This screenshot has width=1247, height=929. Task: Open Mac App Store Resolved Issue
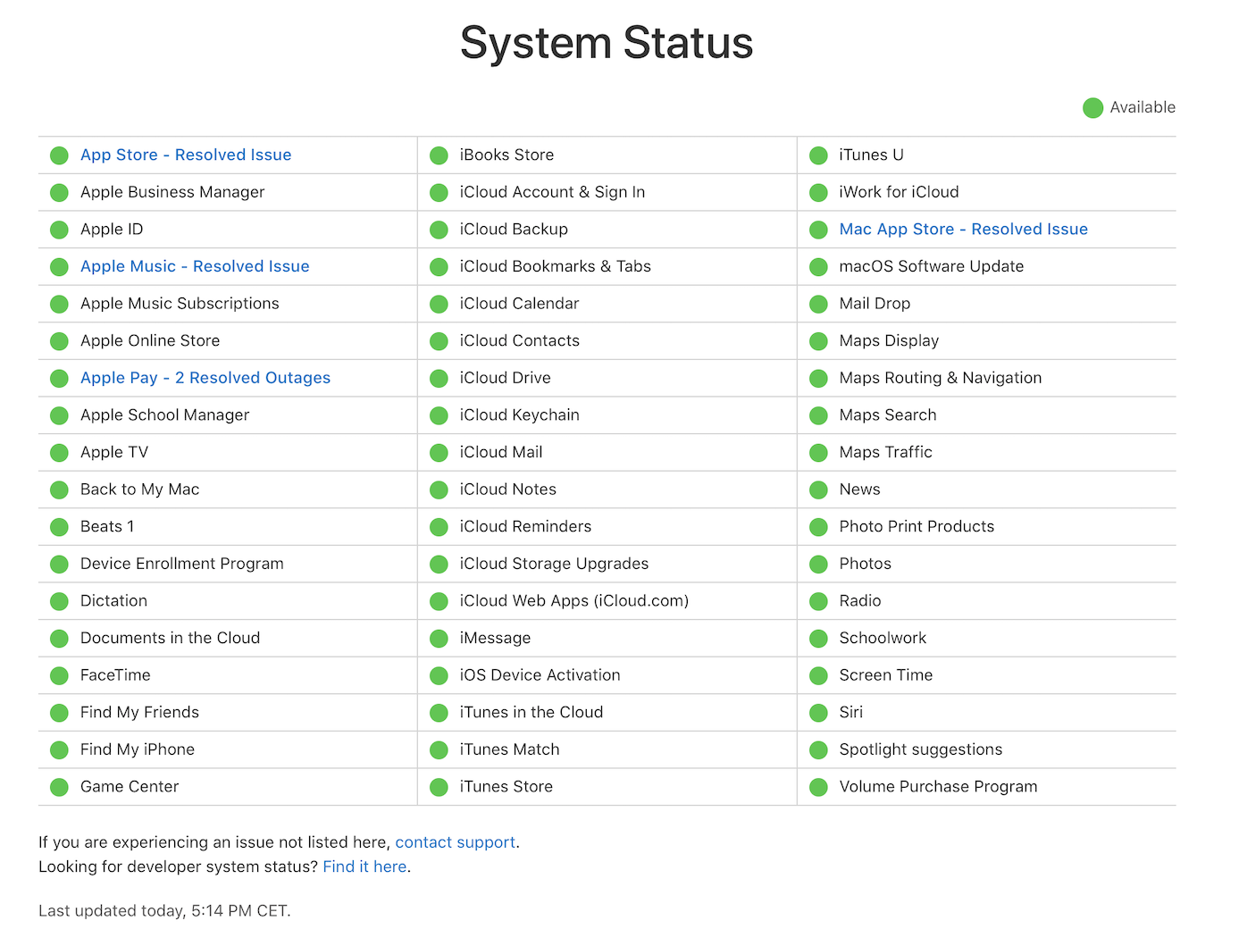pos(963,230)
